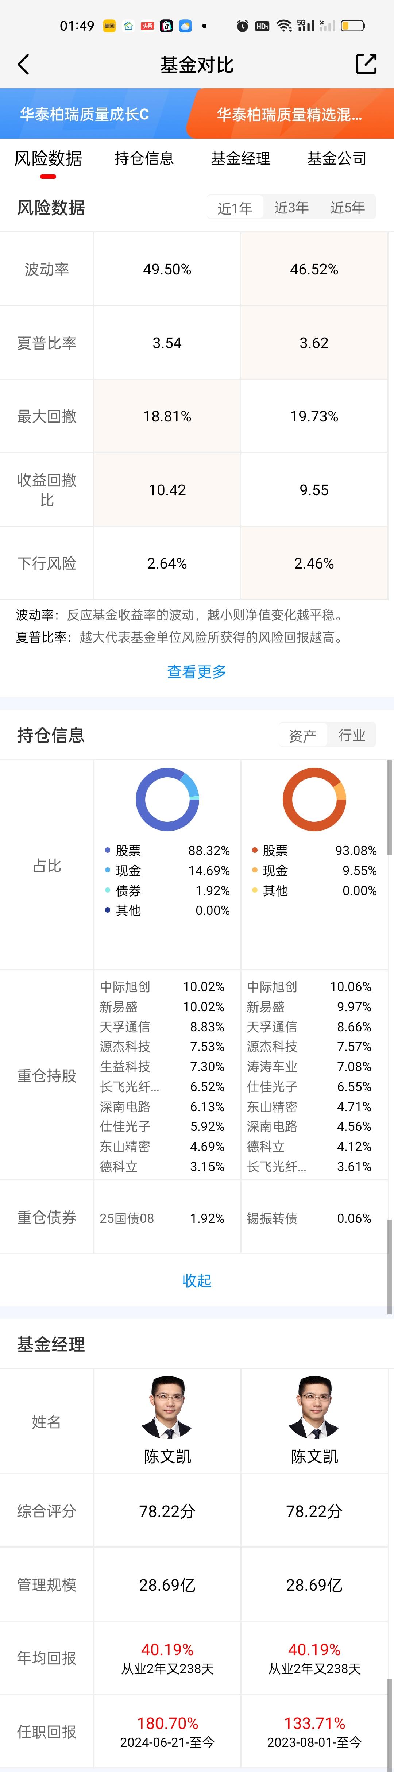Tap the 华泰柏瑞质量精选混 fund header
394x1772 pixels.
pyautogui.click(x=289, y=114)
